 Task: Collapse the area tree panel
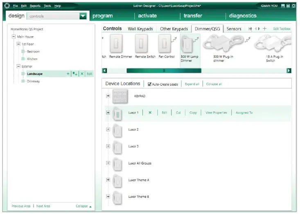click(83, 206)
